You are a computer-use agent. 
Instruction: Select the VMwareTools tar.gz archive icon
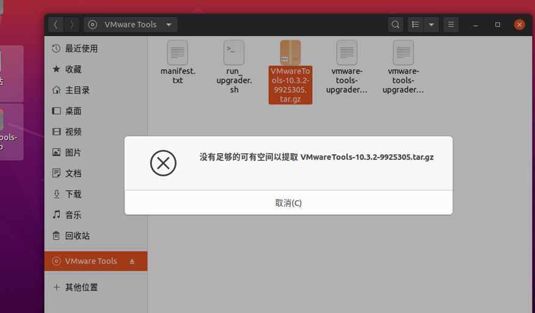click(x=290, y=52)
